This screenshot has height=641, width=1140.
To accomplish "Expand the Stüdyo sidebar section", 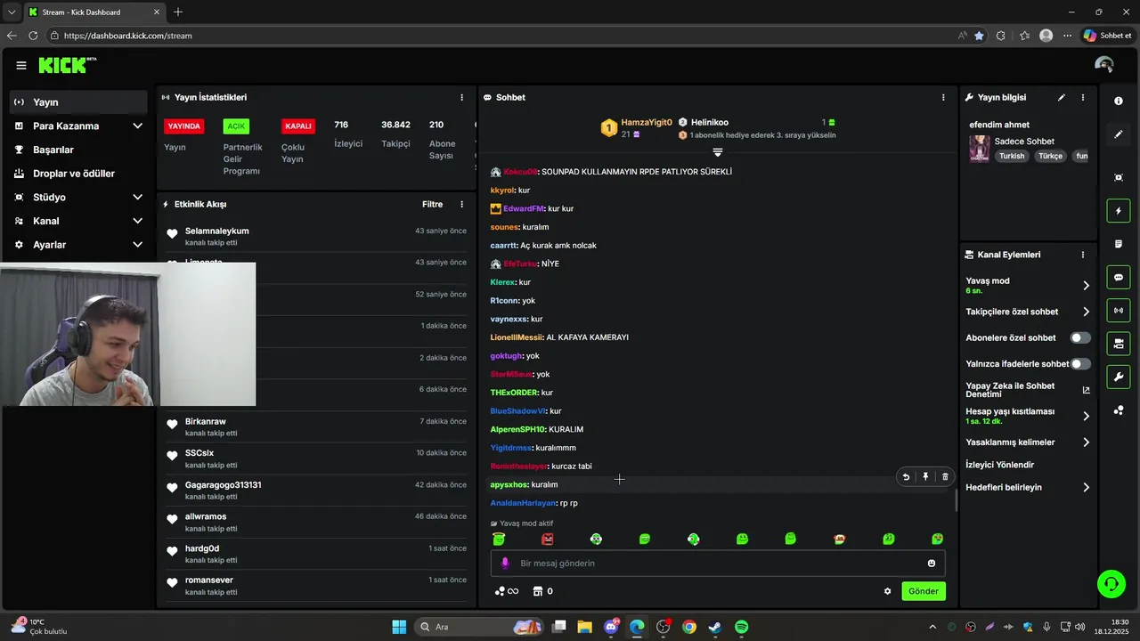I will click(x=137, y=198).
